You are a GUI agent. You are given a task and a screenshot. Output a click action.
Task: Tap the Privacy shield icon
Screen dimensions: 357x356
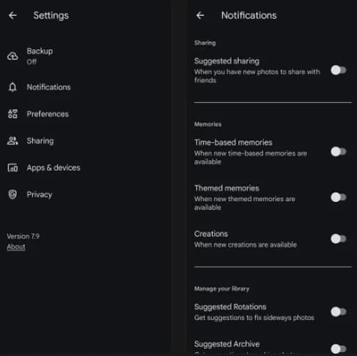13,194
